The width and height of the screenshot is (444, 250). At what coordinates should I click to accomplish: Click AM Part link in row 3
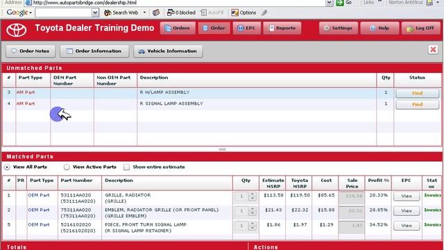coord(25,92)
